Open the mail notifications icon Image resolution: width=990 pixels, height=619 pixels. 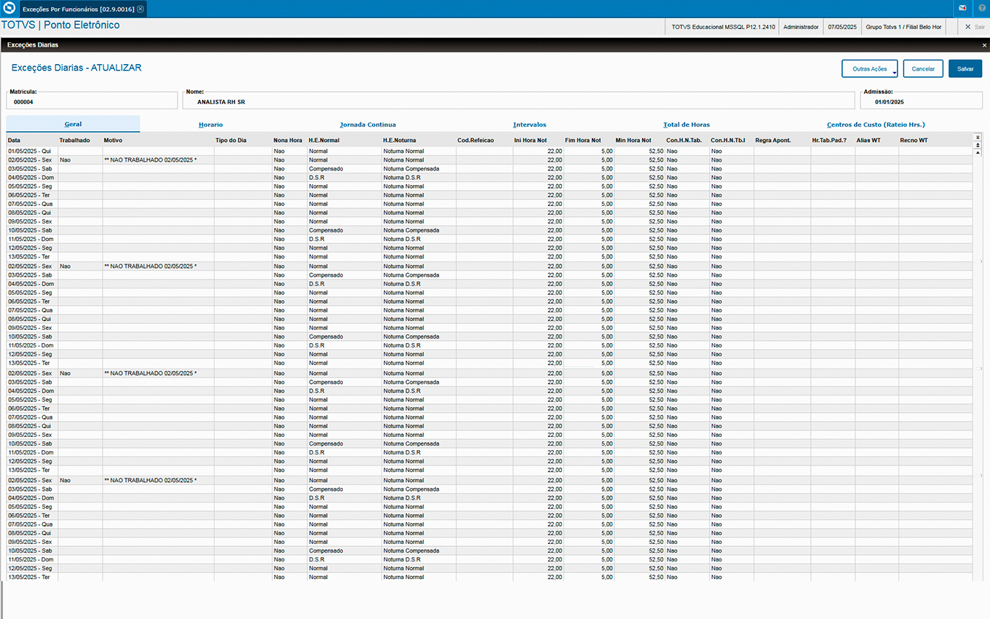962,9
